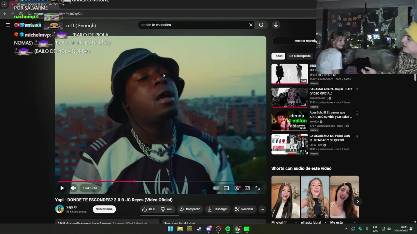Turn on subtitles in the player
The height and width of the screenshot is (234, 417).
(226, 188)
